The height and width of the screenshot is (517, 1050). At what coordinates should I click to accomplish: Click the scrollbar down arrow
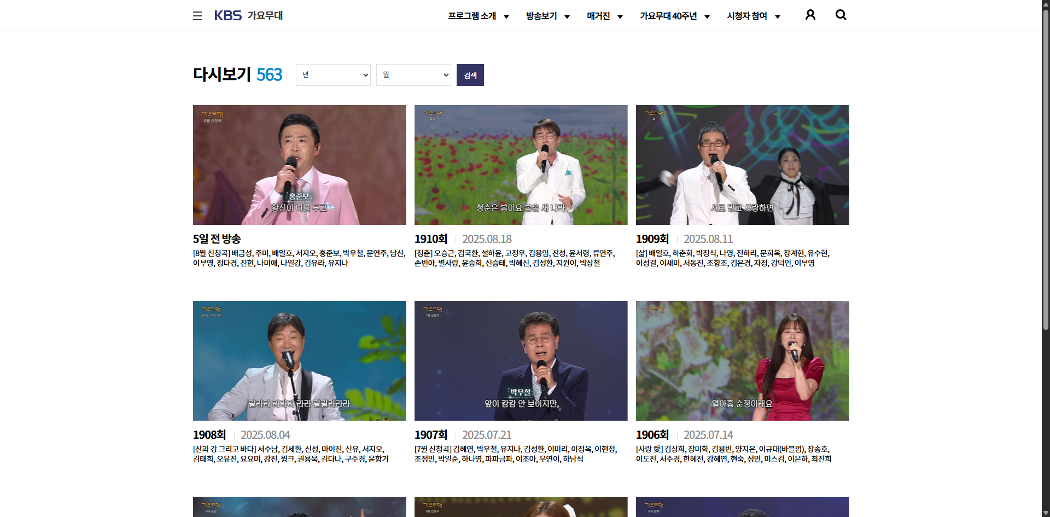tap(1045, 513)
